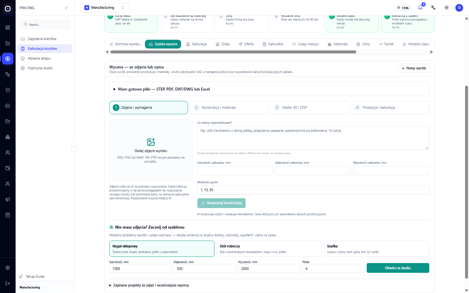This screenshot has height=293, width=469.
Task: Select the Stół roboczy template
Action: pos(269,249)
